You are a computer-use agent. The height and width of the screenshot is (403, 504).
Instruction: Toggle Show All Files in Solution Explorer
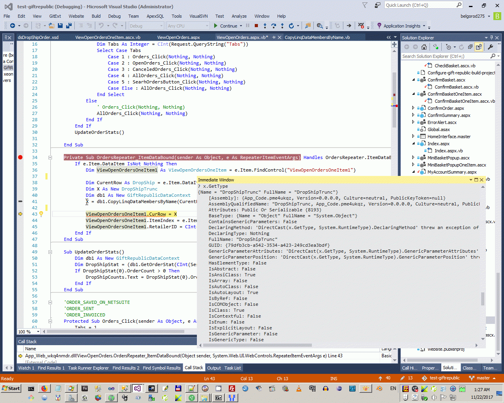[x=478, y=47]
